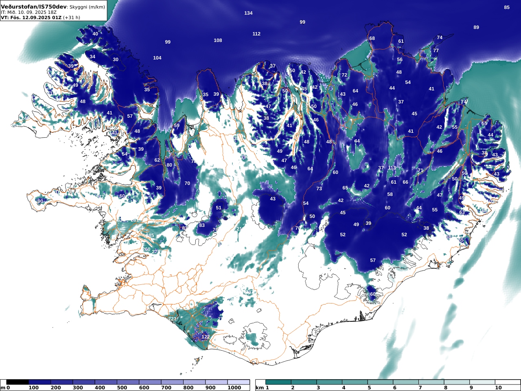Click the value 85 in northeast corner
The width and height of the screenshot is (521, 391).
507,7
